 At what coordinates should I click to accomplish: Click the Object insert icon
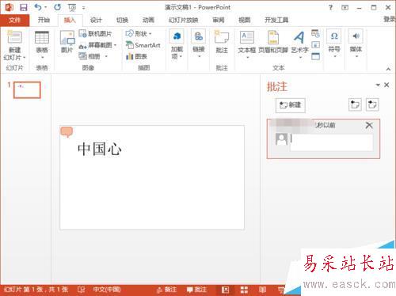315,56
